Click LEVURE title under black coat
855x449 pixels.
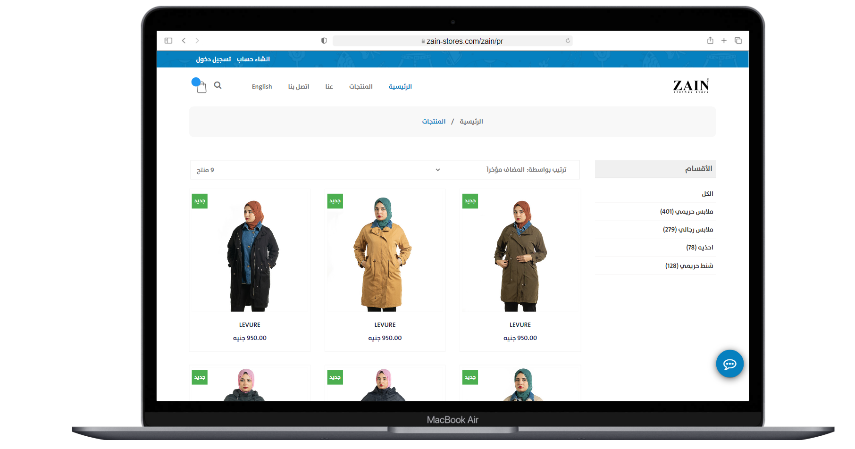(250, 325)
